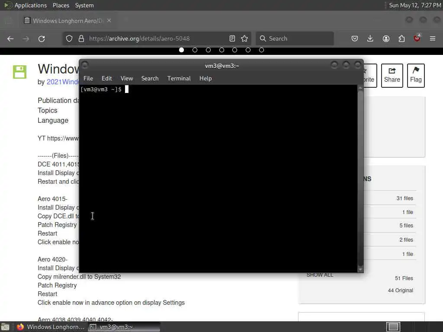
Task: Select the Windows Longhorn Aero tab
Action: click(x=68, y=21)
